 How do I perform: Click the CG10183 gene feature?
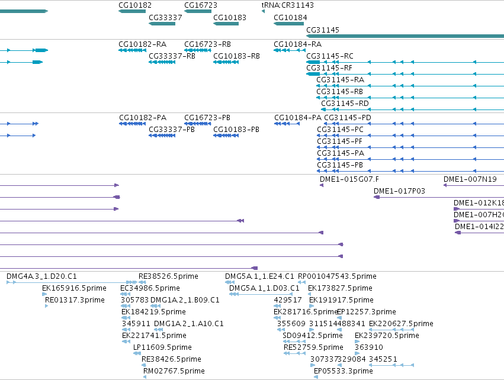[x=226, y=24]
